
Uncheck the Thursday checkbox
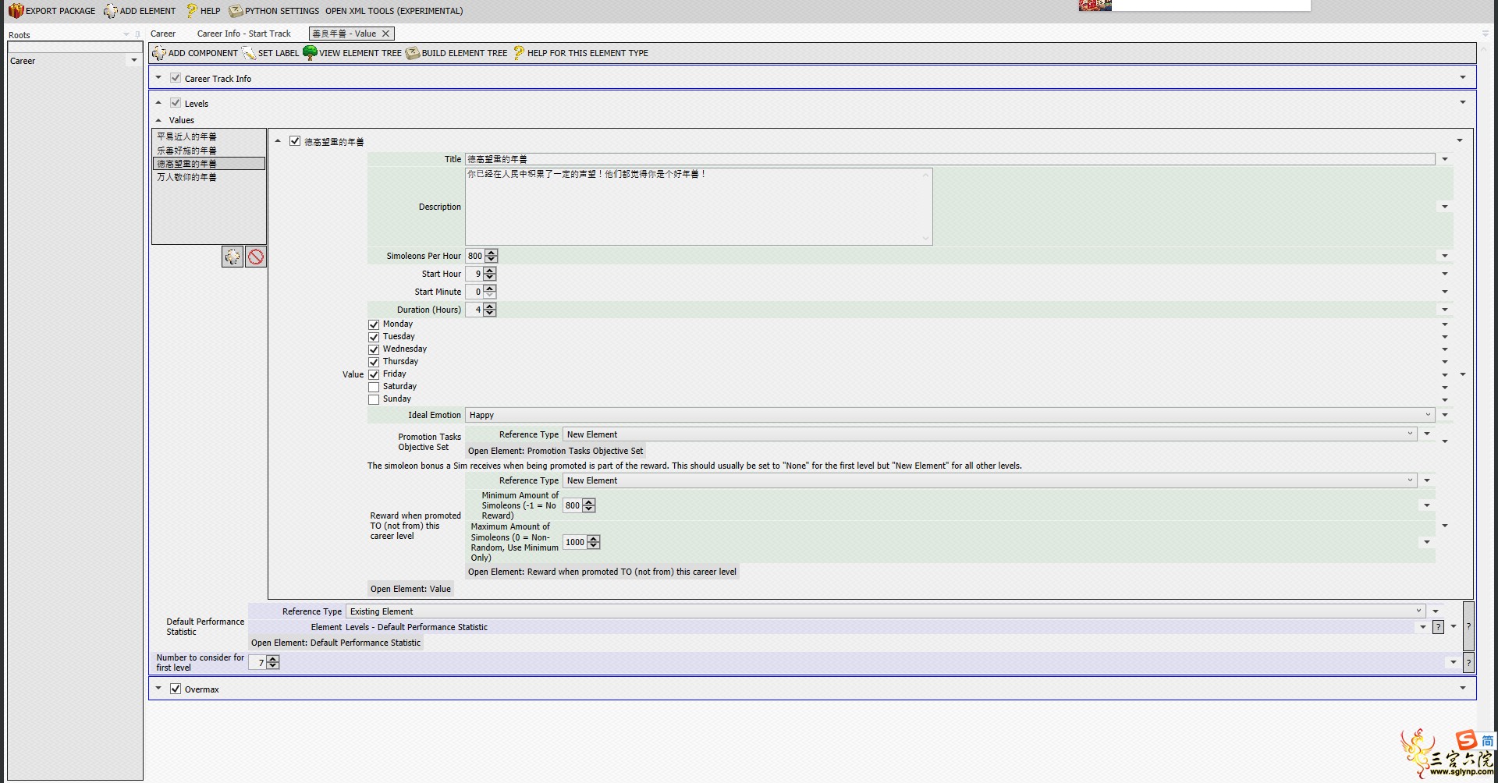(x=374, y=362)
